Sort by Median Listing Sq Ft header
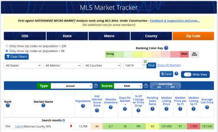Screen dimensions: 218x132 tap(194, 101)
